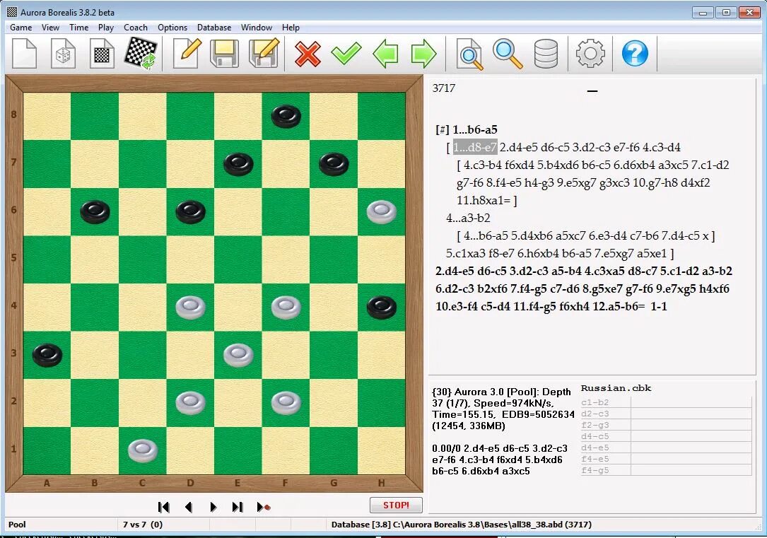Click the document with checkerboard icon
Screen dimensions: 767x538
[102, 53]
